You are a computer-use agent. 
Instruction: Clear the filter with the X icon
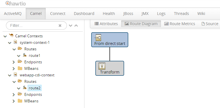60,25
